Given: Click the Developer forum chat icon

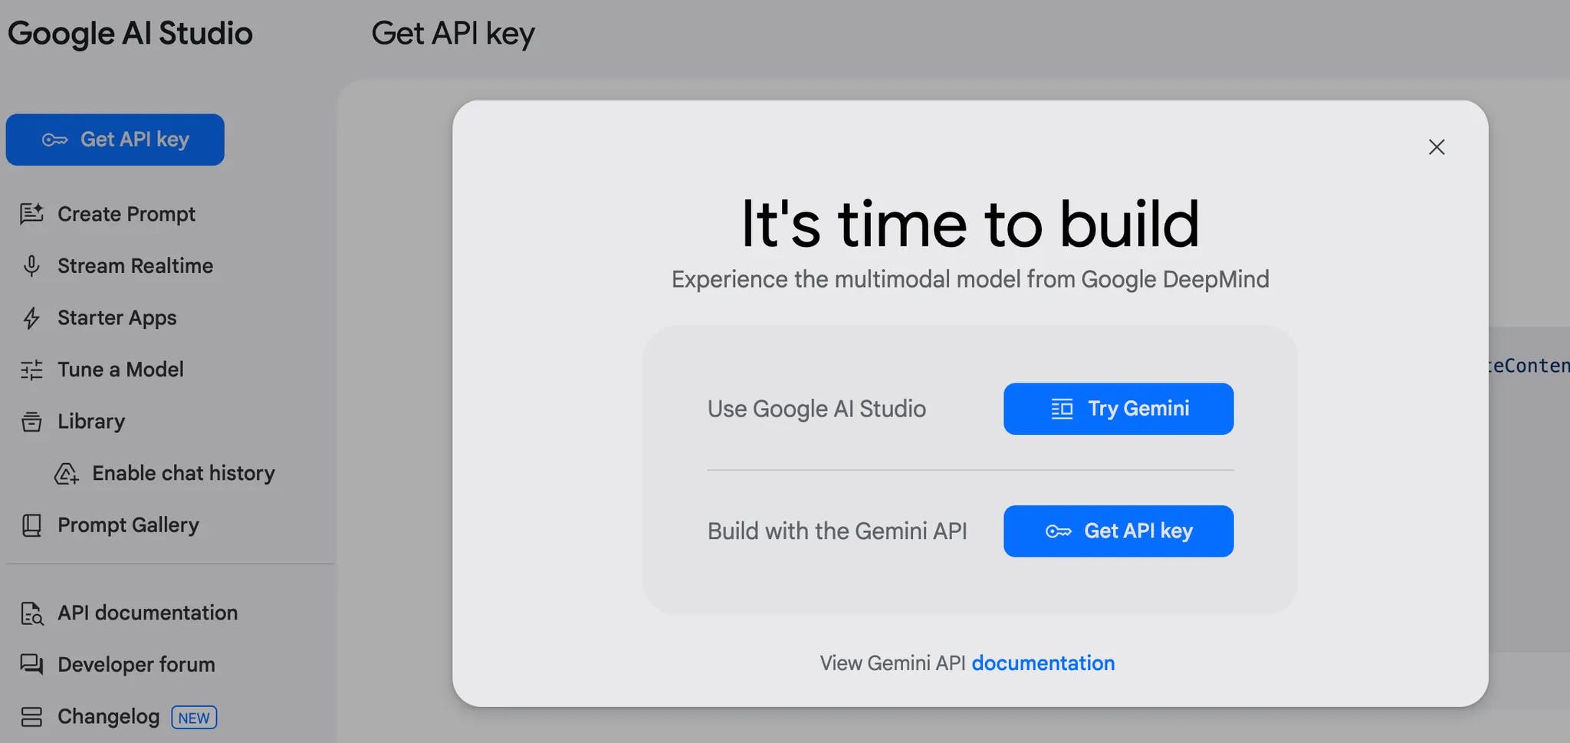Looking at the screenshot, I should (x=31, y=665).
